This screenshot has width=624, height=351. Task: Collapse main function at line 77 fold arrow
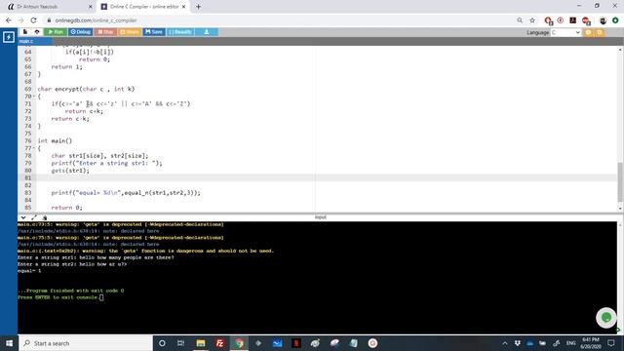pos(34,148)
